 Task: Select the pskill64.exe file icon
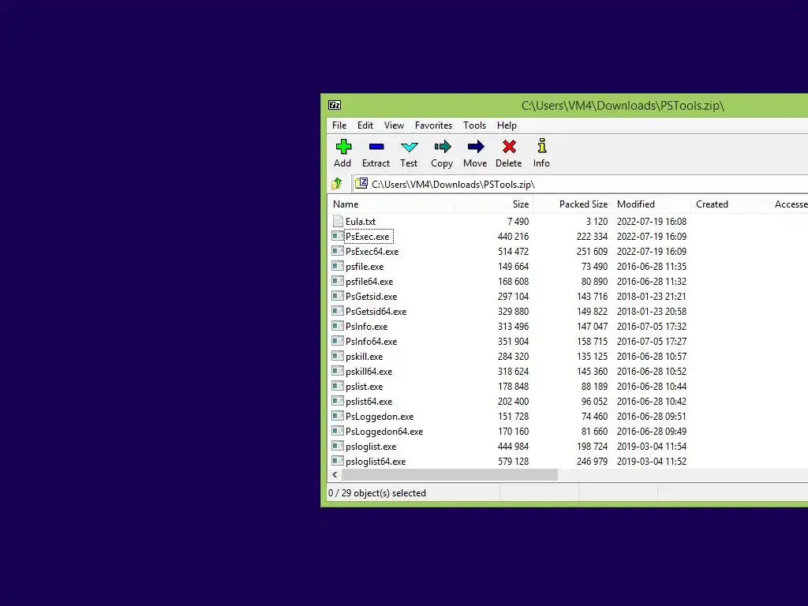(x=338, y=371)
